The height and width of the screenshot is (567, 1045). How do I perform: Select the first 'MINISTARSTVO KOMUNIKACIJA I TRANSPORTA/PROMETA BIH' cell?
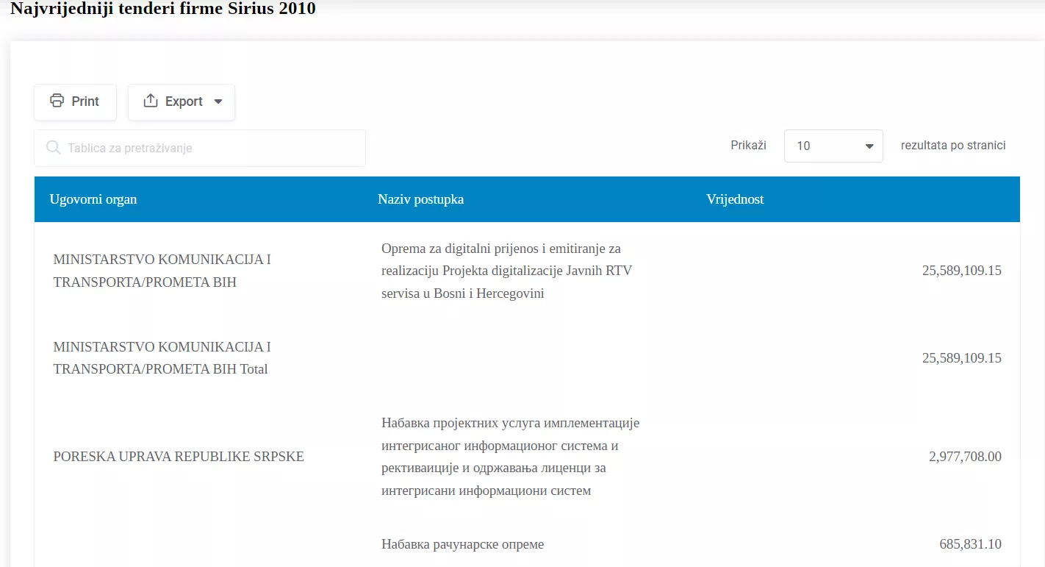162,271
